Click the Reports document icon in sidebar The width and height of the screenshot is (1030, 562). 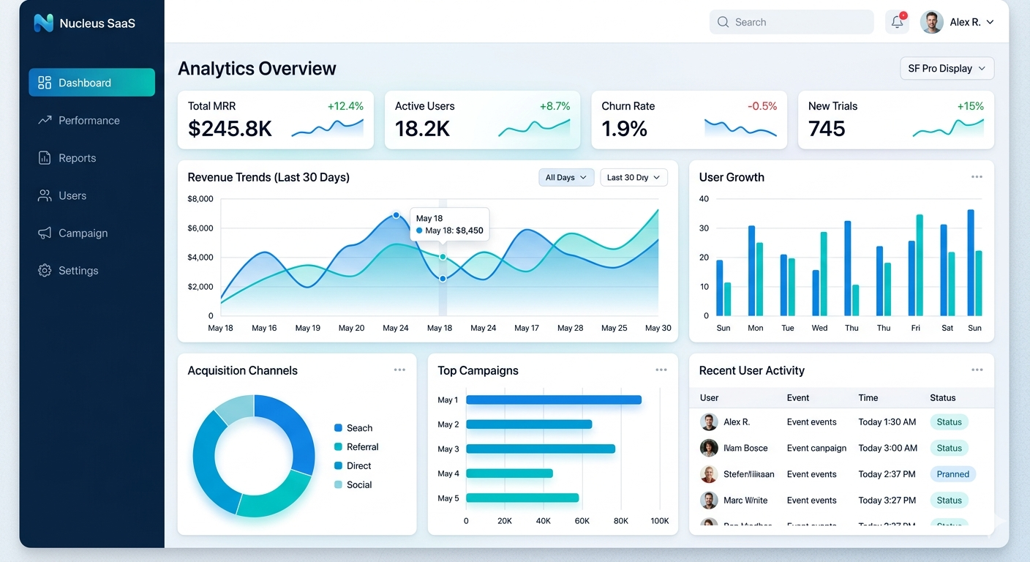coord(45,158)
